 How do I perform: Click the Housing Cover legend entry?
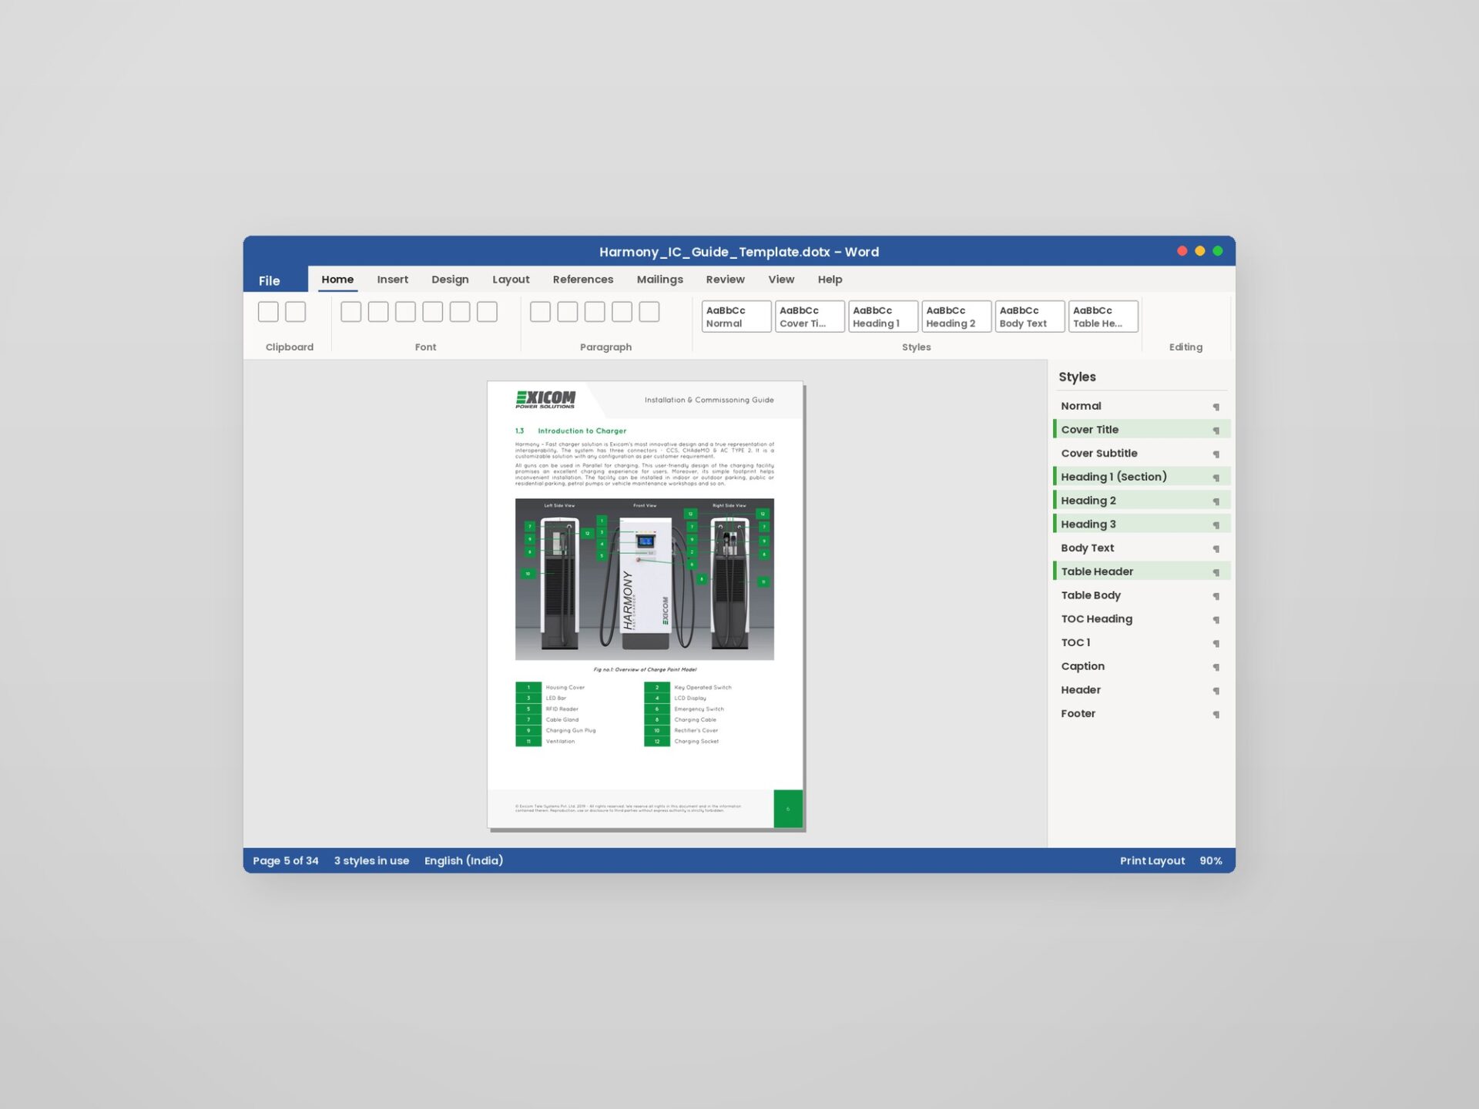tap(565, 688)
